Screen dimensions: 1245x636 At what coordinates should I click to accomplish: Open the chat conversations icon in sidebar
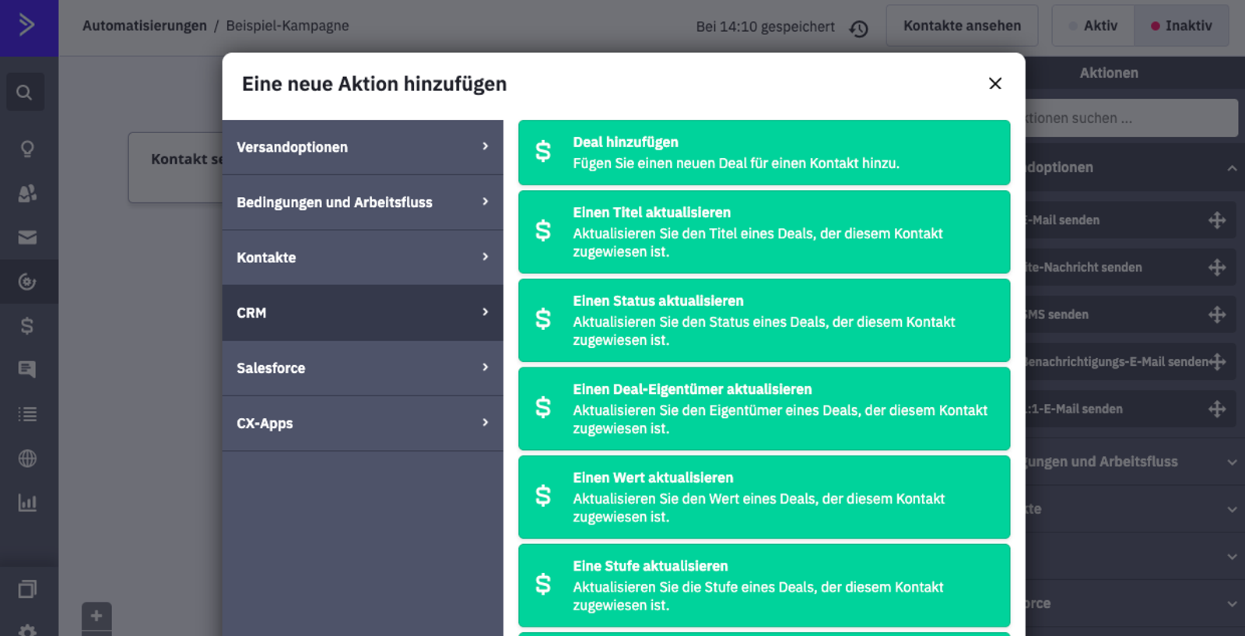tap(27, 369)
